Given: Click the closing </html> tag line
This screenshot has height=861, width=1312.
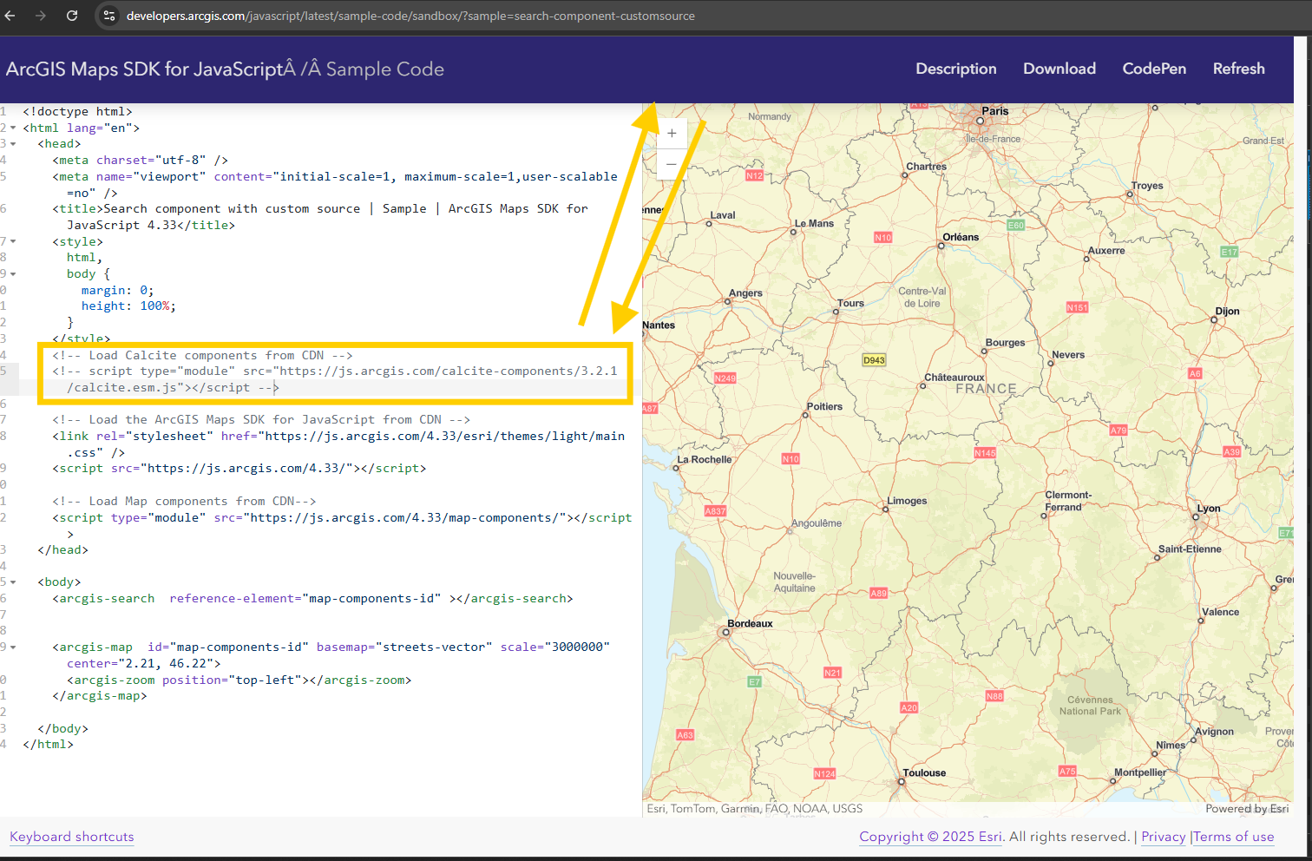Looking at the screenshot, I should [x=48, y=745].
